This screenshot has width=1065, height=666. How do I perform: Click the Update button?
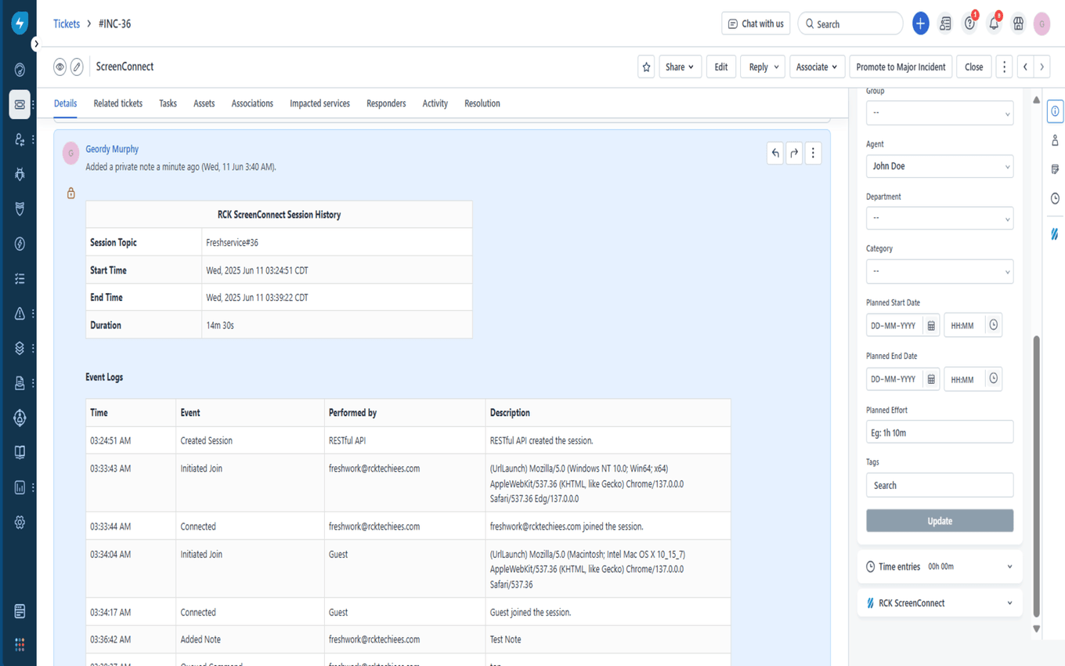click(x=940, y=521)
